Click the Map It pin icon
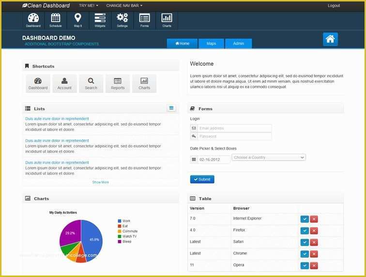 78,20
